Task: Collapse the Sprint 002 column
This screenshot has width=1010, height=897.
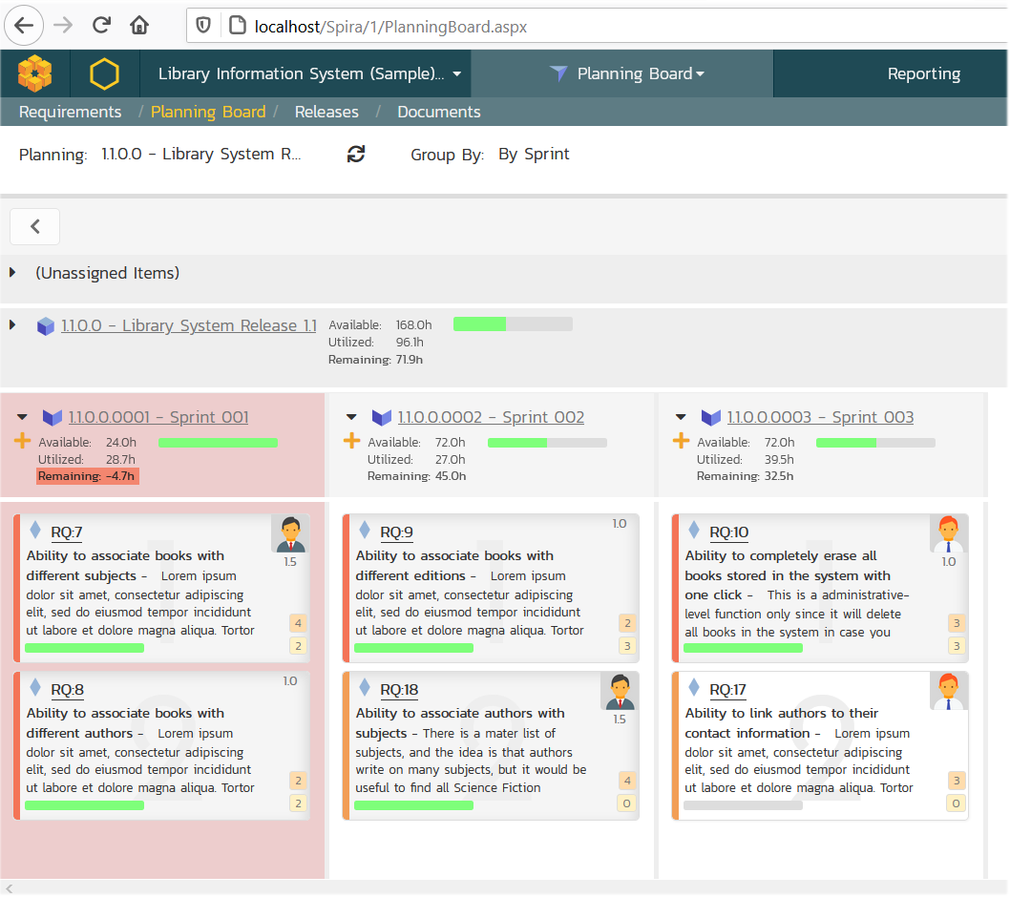Action: click(x=351, y=417)
